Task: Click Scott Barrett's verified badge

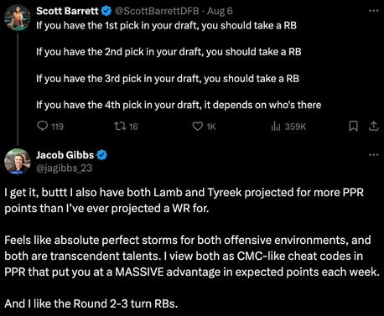Action: [x=106, y=11]
